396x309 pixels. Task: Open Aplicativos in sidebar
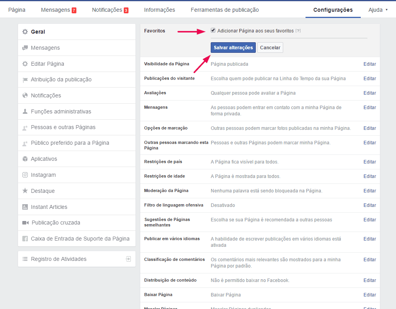coord(77,159)
